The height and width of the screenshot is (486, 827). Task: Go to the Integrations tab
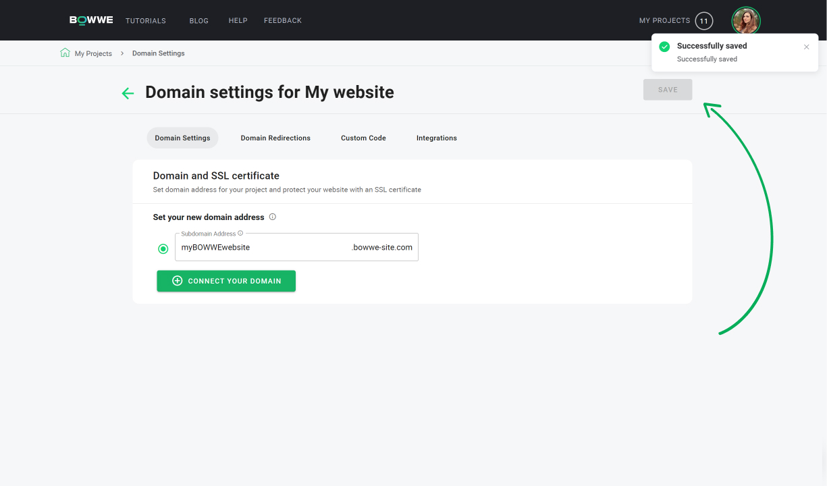tap(436, 138)
